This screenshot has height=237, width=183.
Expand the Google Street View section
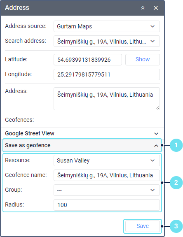coord(82,133)
